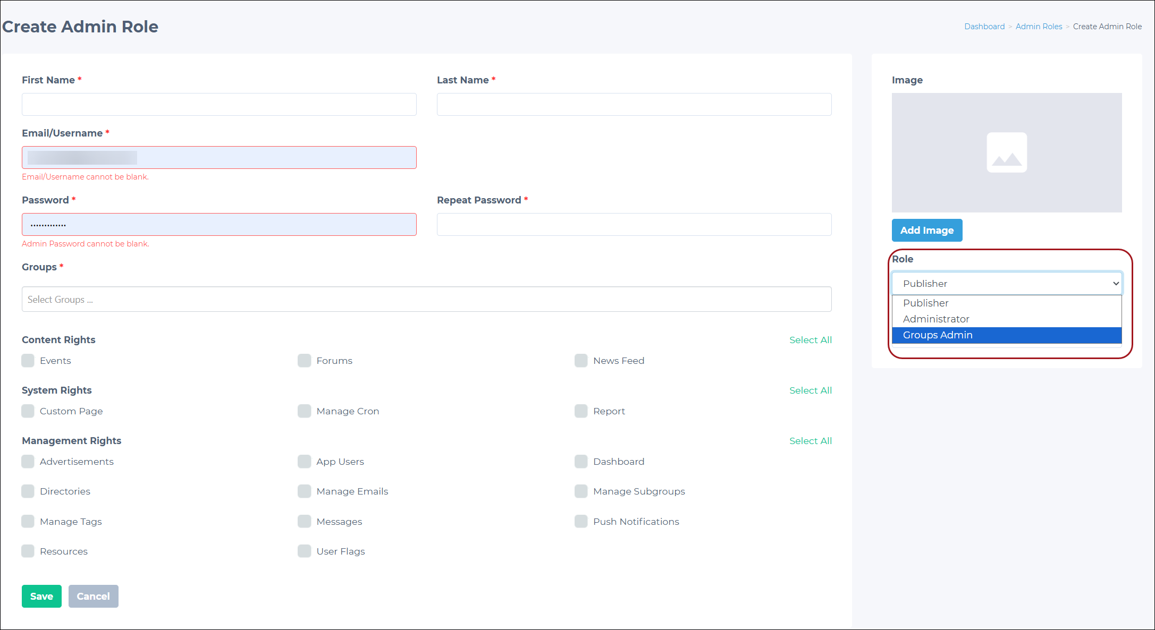Screen dimensions: 1155x630
Task: Choose Publisher from the role list
Action: pos(1007,303)
